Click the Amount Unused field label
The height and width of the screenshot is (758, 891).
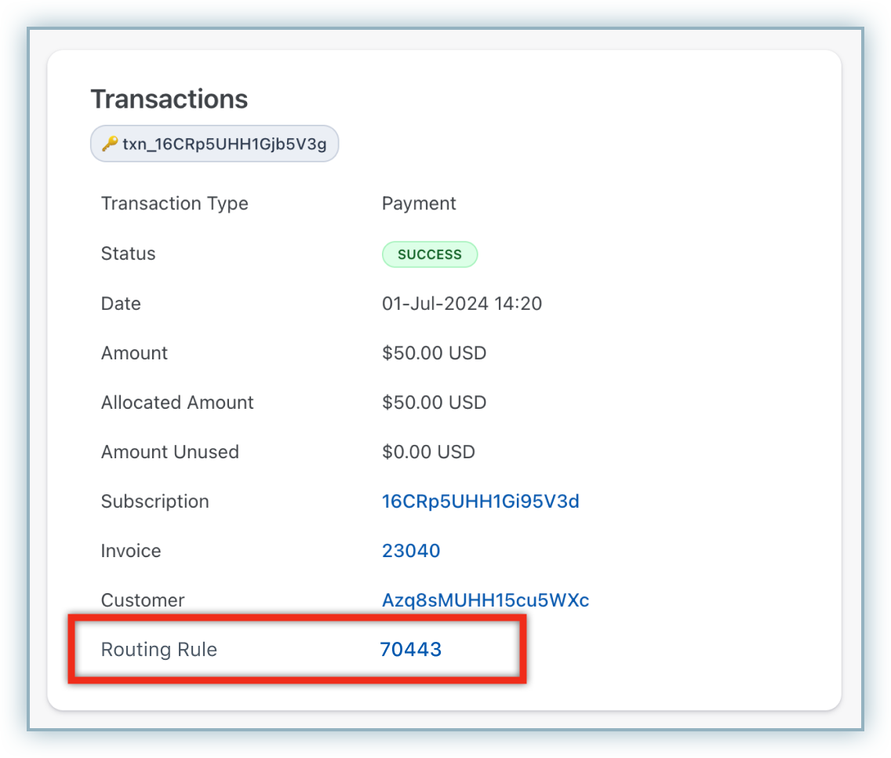click(169, 452)
